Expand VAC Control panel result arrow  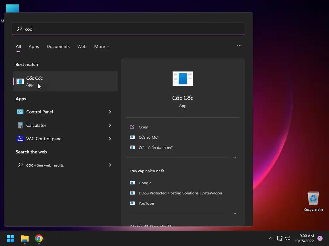[x=110, y=139]
